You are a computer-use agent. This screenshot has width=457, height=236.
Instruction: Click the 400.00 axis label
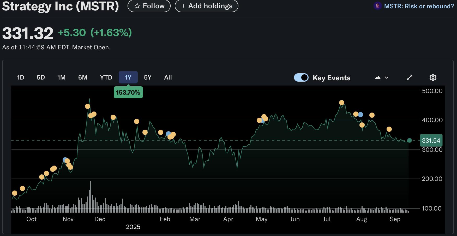432,120
